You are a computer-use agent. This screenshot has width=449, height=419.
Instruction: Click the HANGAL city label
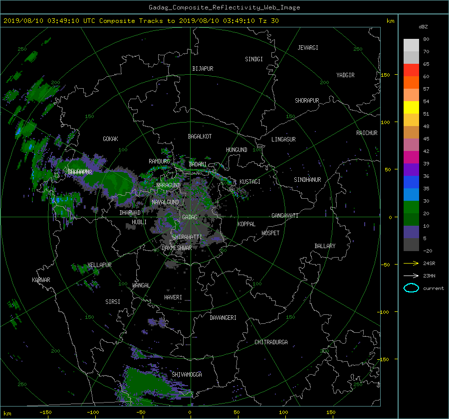pyautogui.click(x=141, y=285)
